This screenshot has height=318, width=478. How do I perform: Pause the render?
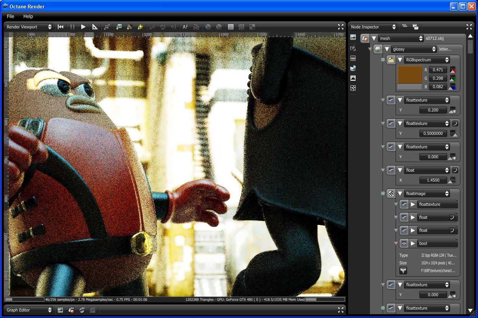pyautogui.click(x=72, y=27)
